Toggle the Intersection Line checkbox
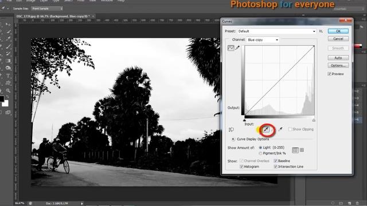The image size is (367, 206). 275,167
